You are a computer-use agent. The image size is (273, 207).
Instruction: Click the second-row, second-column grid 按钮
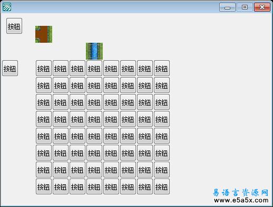[61, 85]
